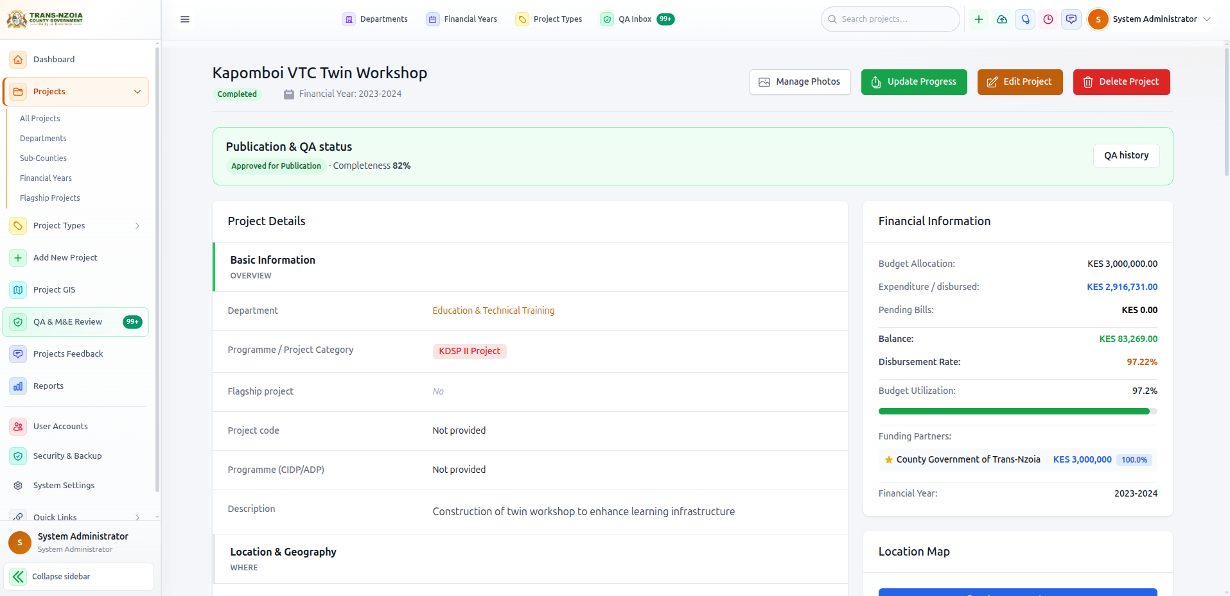Click the green plus icon in top bar
Viewport: 1230px width, 596px height.
point(979,19)
